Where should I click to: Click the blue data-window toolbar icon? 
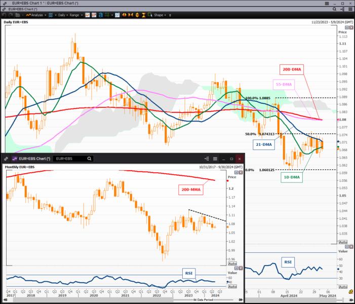[117, 15]
